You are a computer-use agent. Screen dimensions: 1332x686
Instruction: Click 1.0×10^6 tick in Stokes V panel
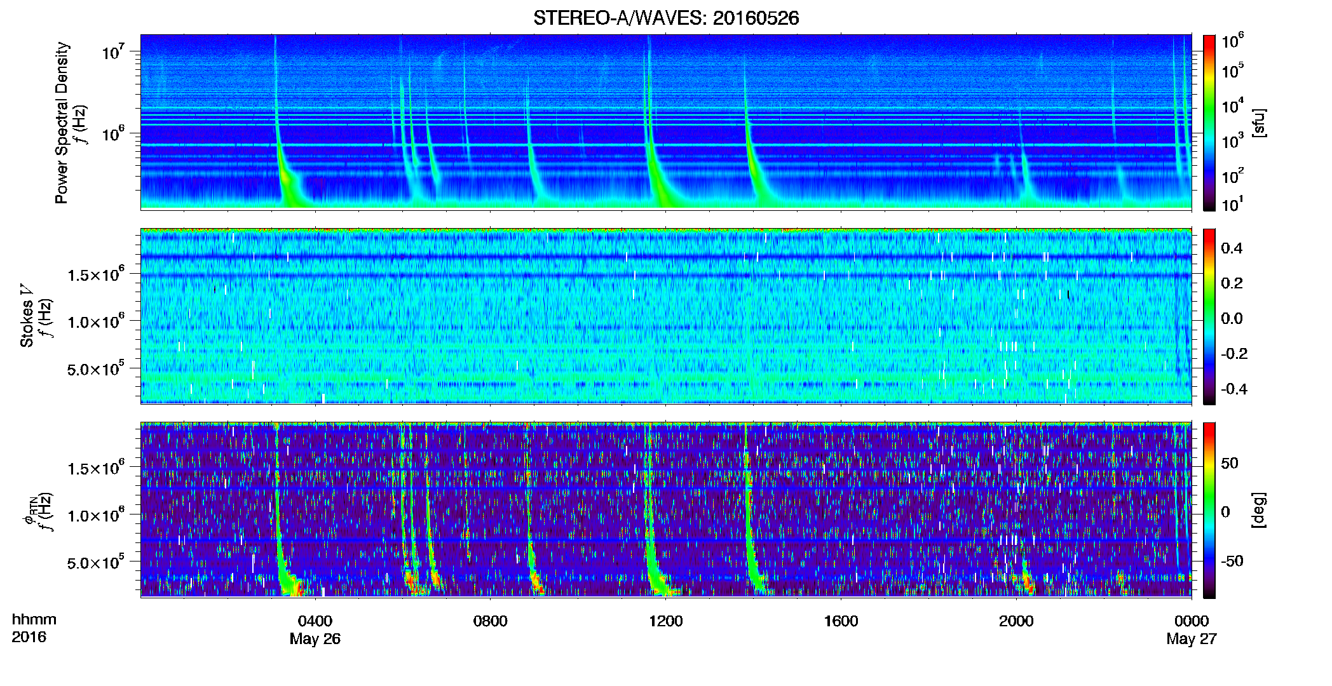click(x=96, y=321)
